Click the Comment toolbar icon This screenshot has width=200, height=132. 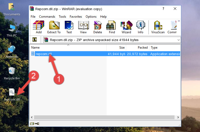click(x=172, y=27)
